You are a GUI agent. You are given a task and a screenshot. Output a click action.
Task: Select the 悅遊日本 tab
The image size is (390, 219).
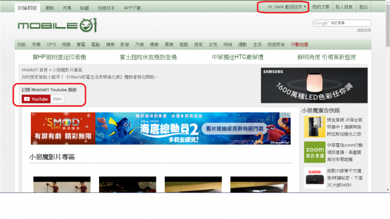106,8
